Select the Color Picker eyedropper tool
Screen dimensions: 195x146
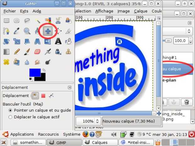(17, 31)
